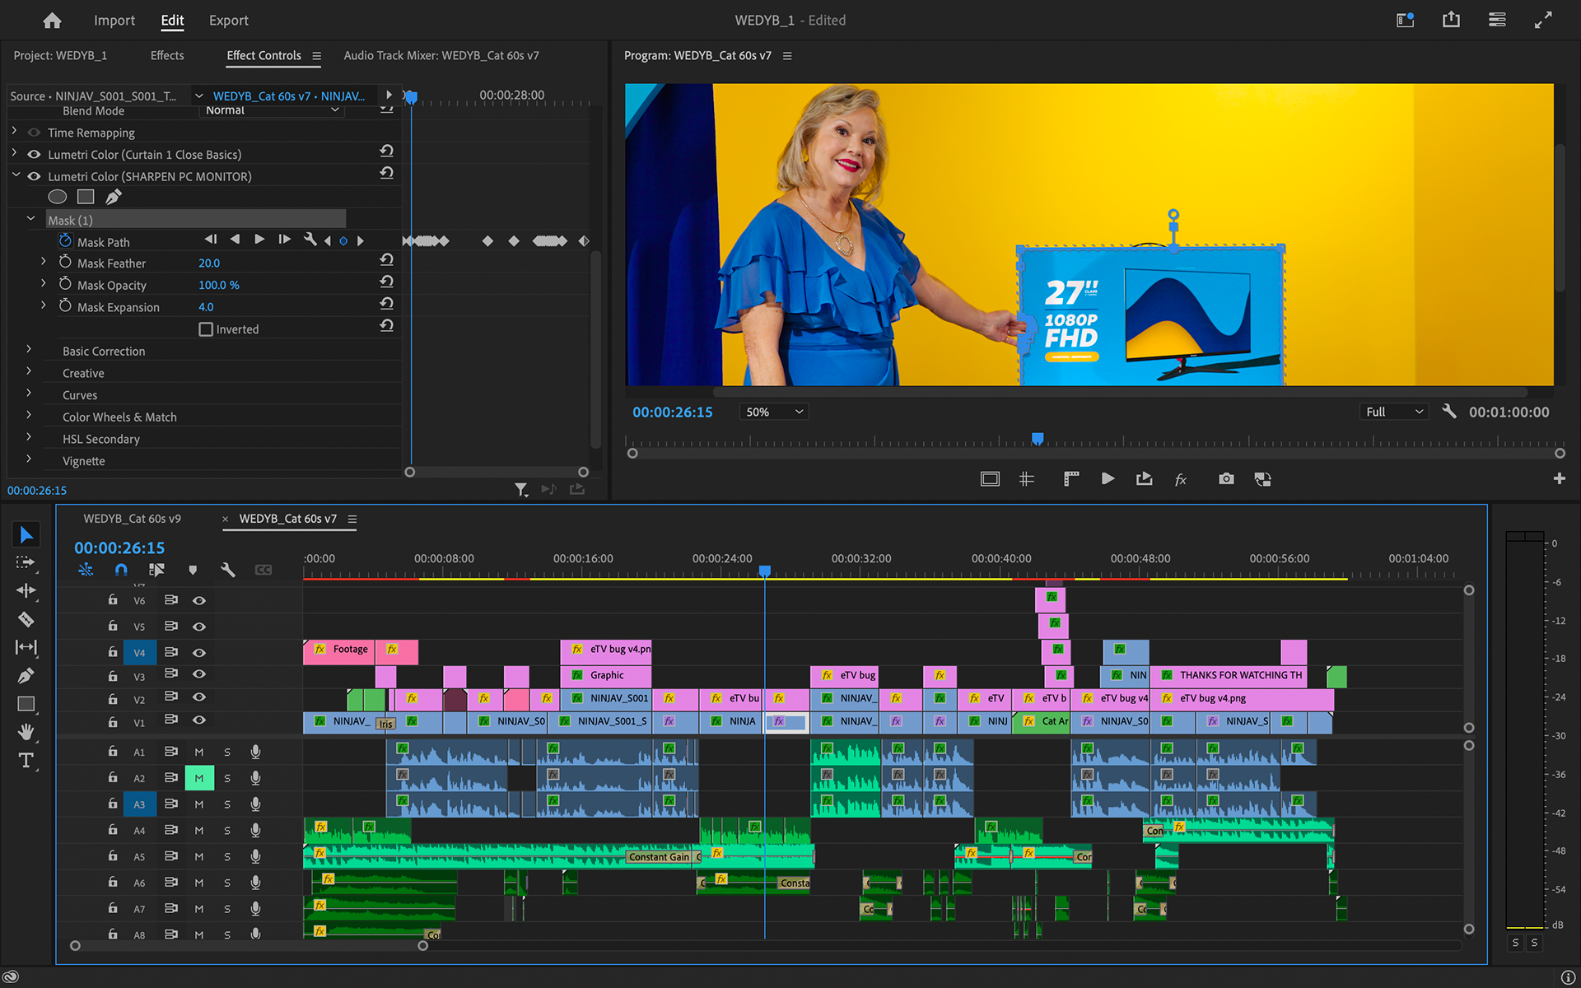The height and width of the screenshot is (988, 1581).
Task: Select the Razor tool in the timeline toolbar
Action: coord(26,619)
